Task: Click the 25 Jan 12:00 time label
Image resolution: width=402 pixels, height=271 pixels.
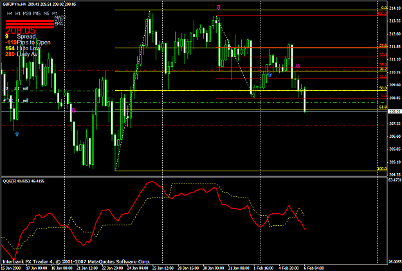Action: click(x=163, y=268)
